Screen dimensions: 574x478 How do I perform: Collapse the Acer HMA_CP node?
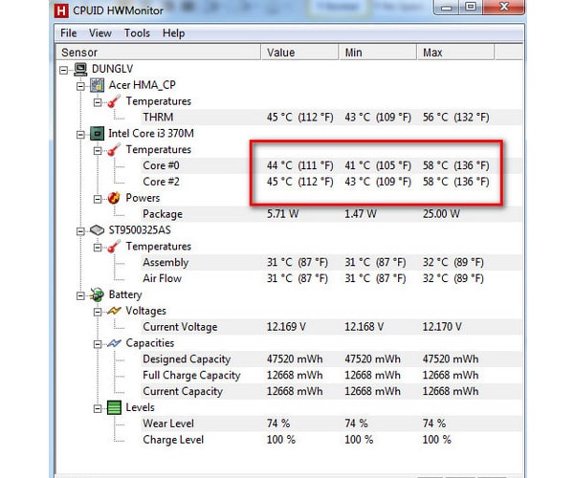coord(80,86)
